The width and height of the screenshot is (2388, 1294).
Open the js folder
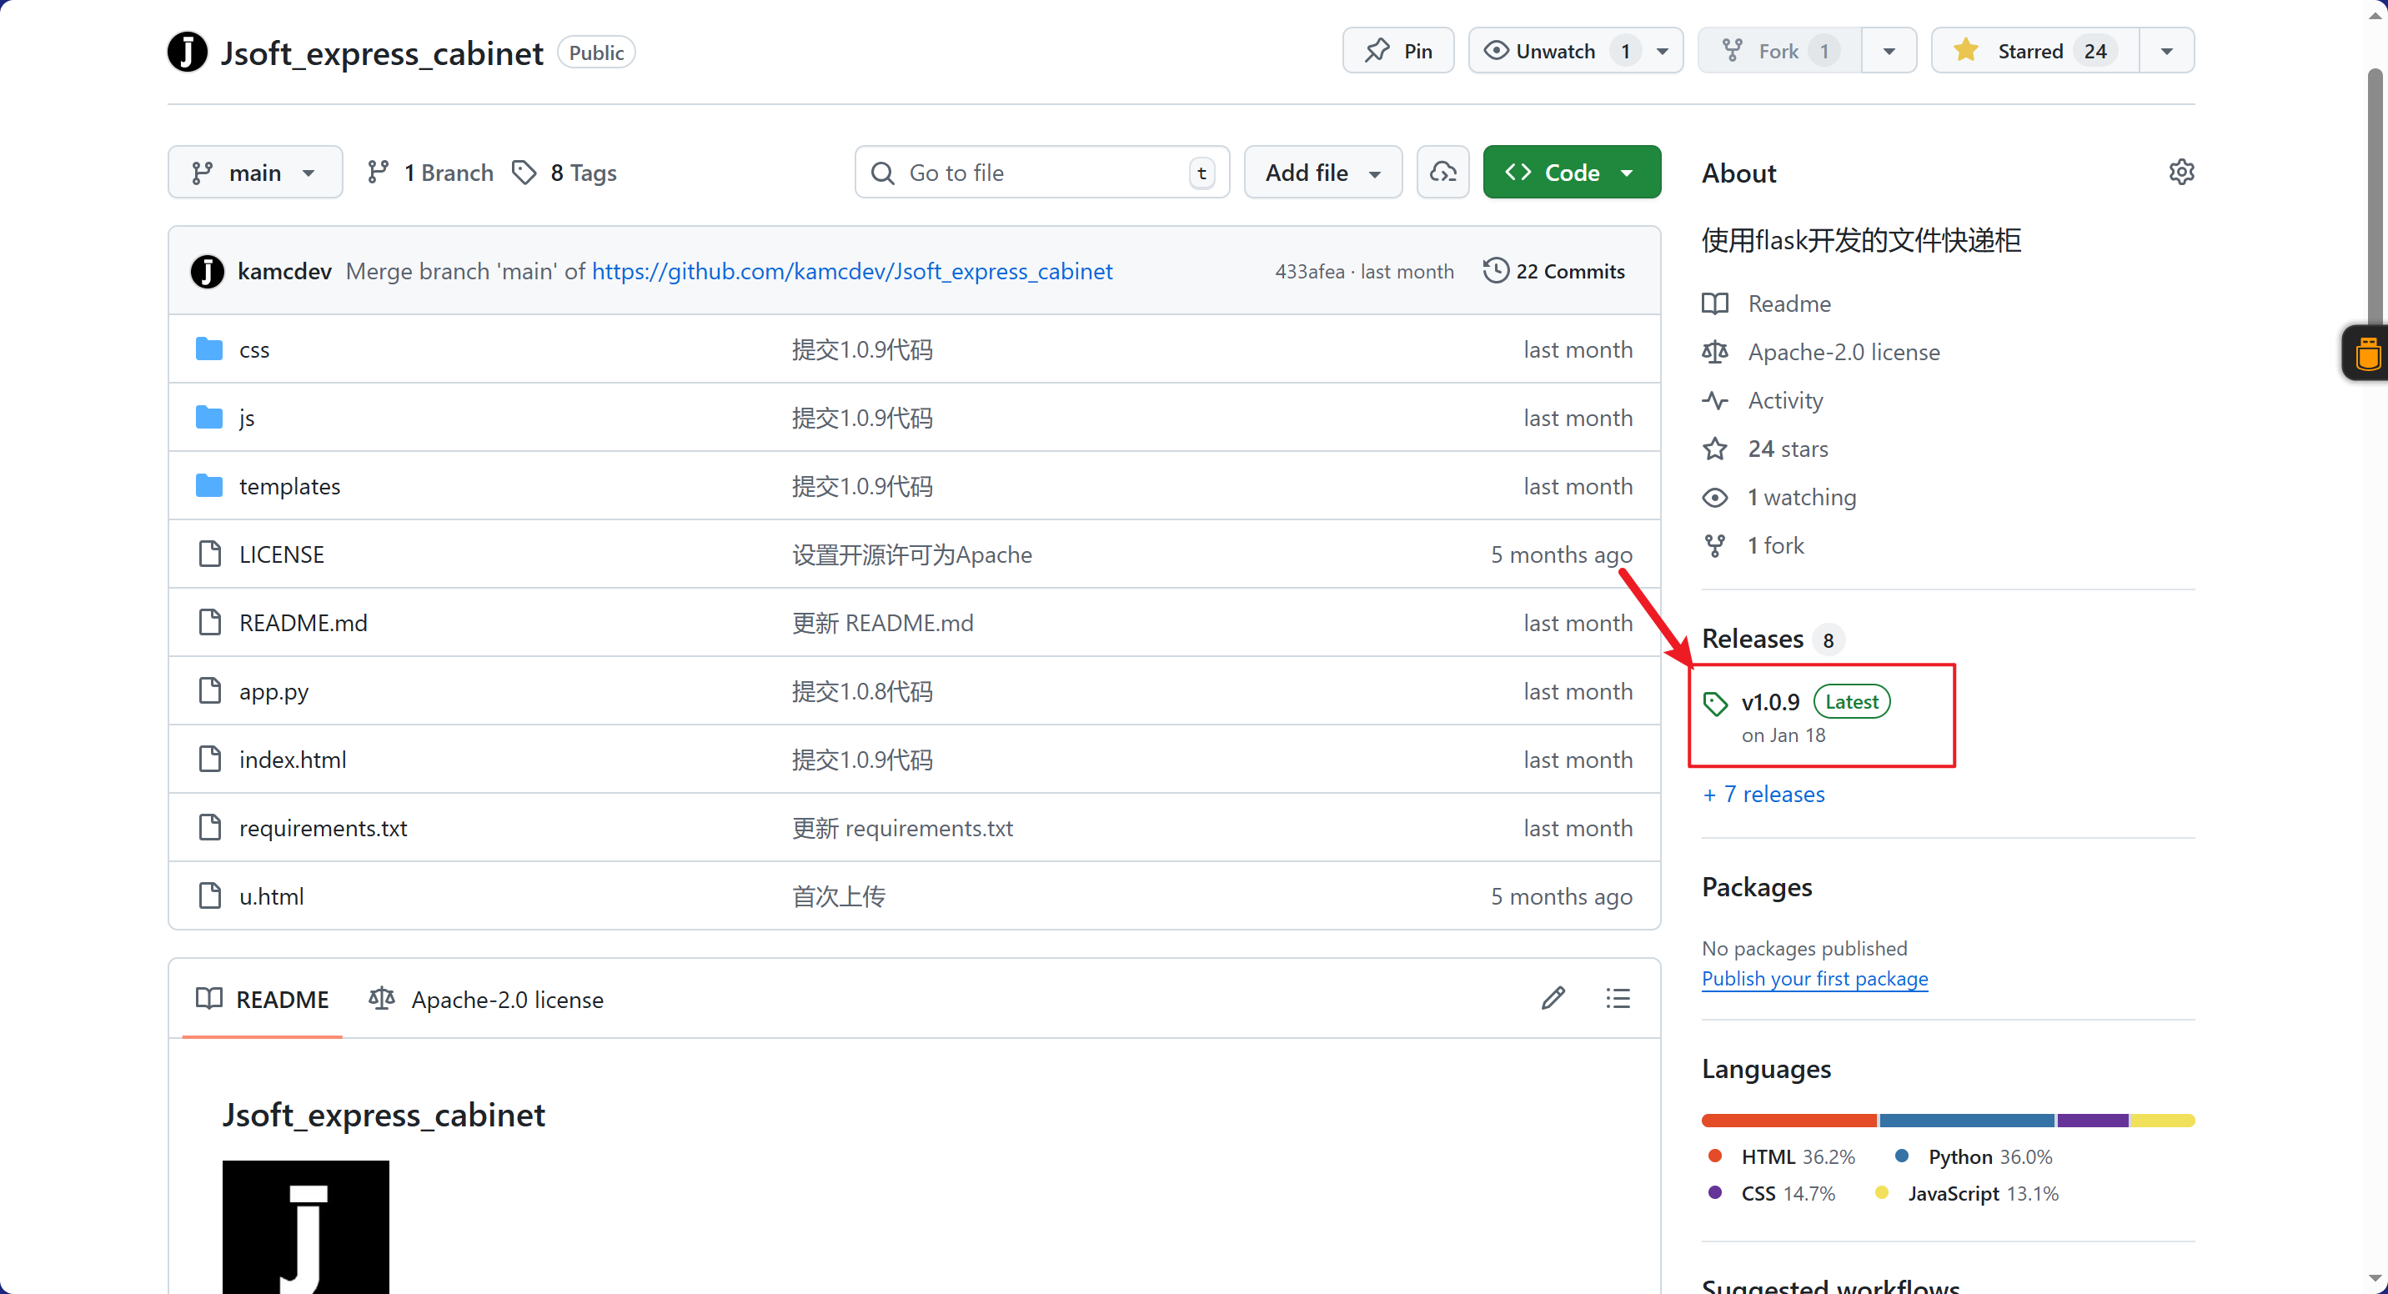click(x=247, y=418)
